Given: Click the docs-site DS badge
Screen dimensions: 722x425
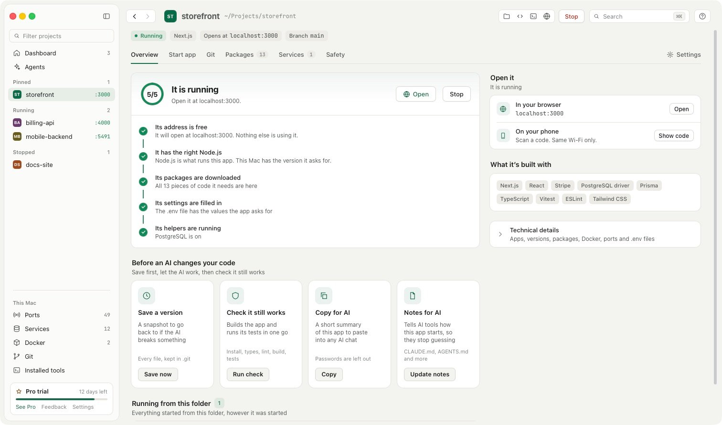Looking at the screenshot, I should click(x=17, y=165).
